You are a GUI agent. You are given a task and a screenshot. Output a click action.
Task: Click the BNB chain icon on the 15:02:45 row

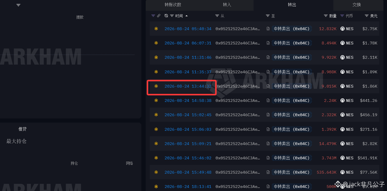[x=156, y=115]
